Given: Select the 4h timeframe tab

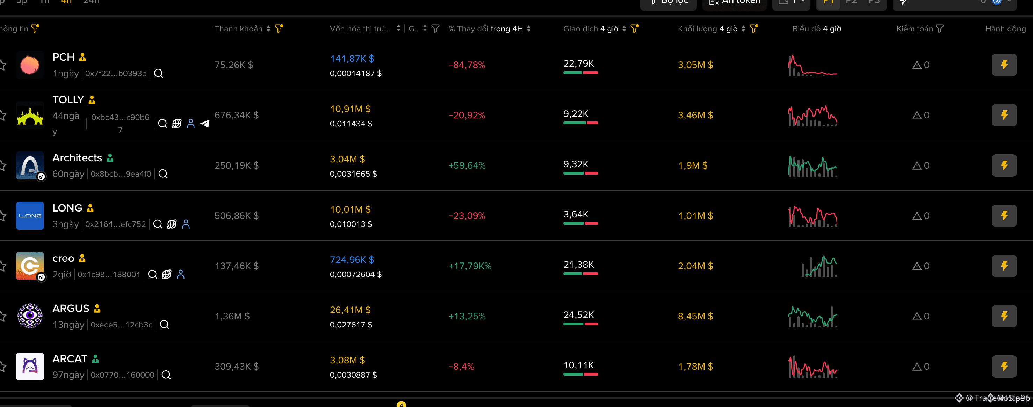Looking at the screenshot, I should [66, 2].
